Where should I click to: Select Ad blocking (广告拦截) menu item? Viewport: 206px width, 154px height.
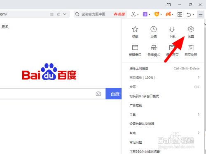click(163, 106)
